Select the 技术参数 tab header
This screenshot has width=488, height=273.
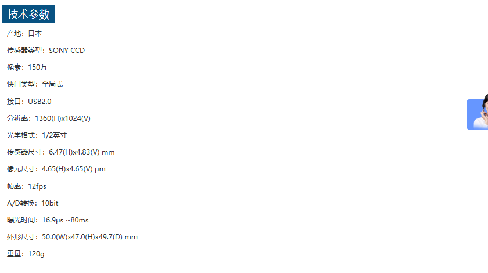[28, 15]
